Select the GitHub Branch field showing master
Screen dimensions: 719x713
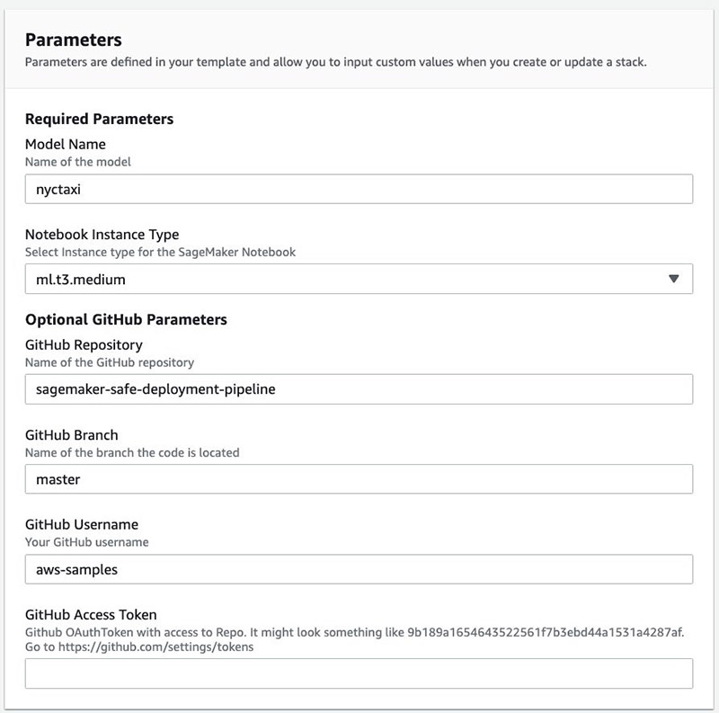pos(359,479)
